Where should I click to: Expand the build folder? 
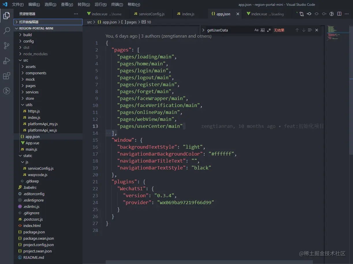(x=48, y=35)
